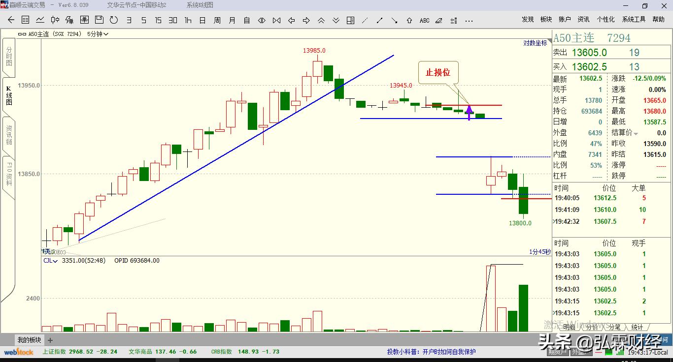
Task: Open the 账户 menu
Action: click(x=565, y=20)
